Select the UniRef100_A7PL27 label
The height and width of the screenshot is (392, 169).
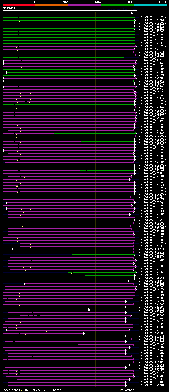[x=152, y=290]
